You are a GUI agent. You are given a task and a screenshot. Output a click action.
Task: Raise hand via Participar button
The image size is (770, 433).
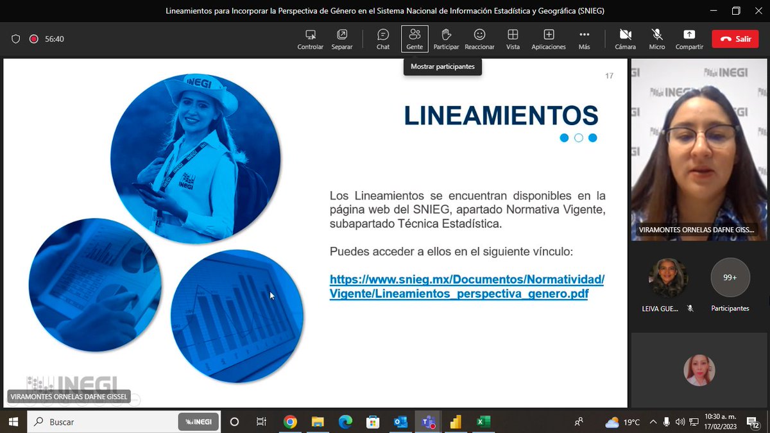coord(446,39)
